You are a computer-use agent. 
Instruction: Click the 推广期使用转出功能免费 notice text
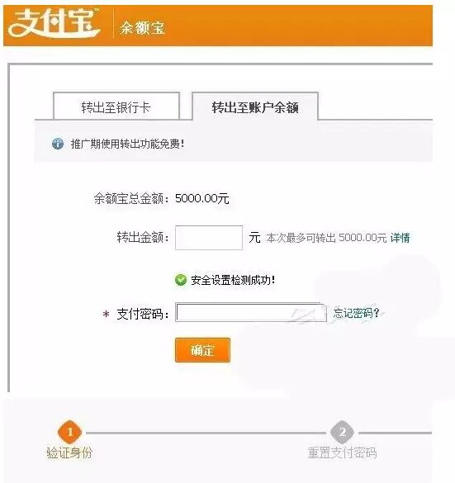(127, 144)
